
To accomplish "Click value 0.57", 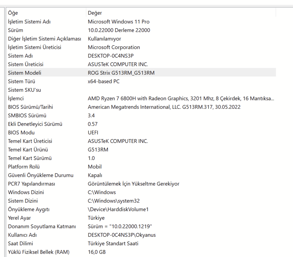I will point(93,124).
